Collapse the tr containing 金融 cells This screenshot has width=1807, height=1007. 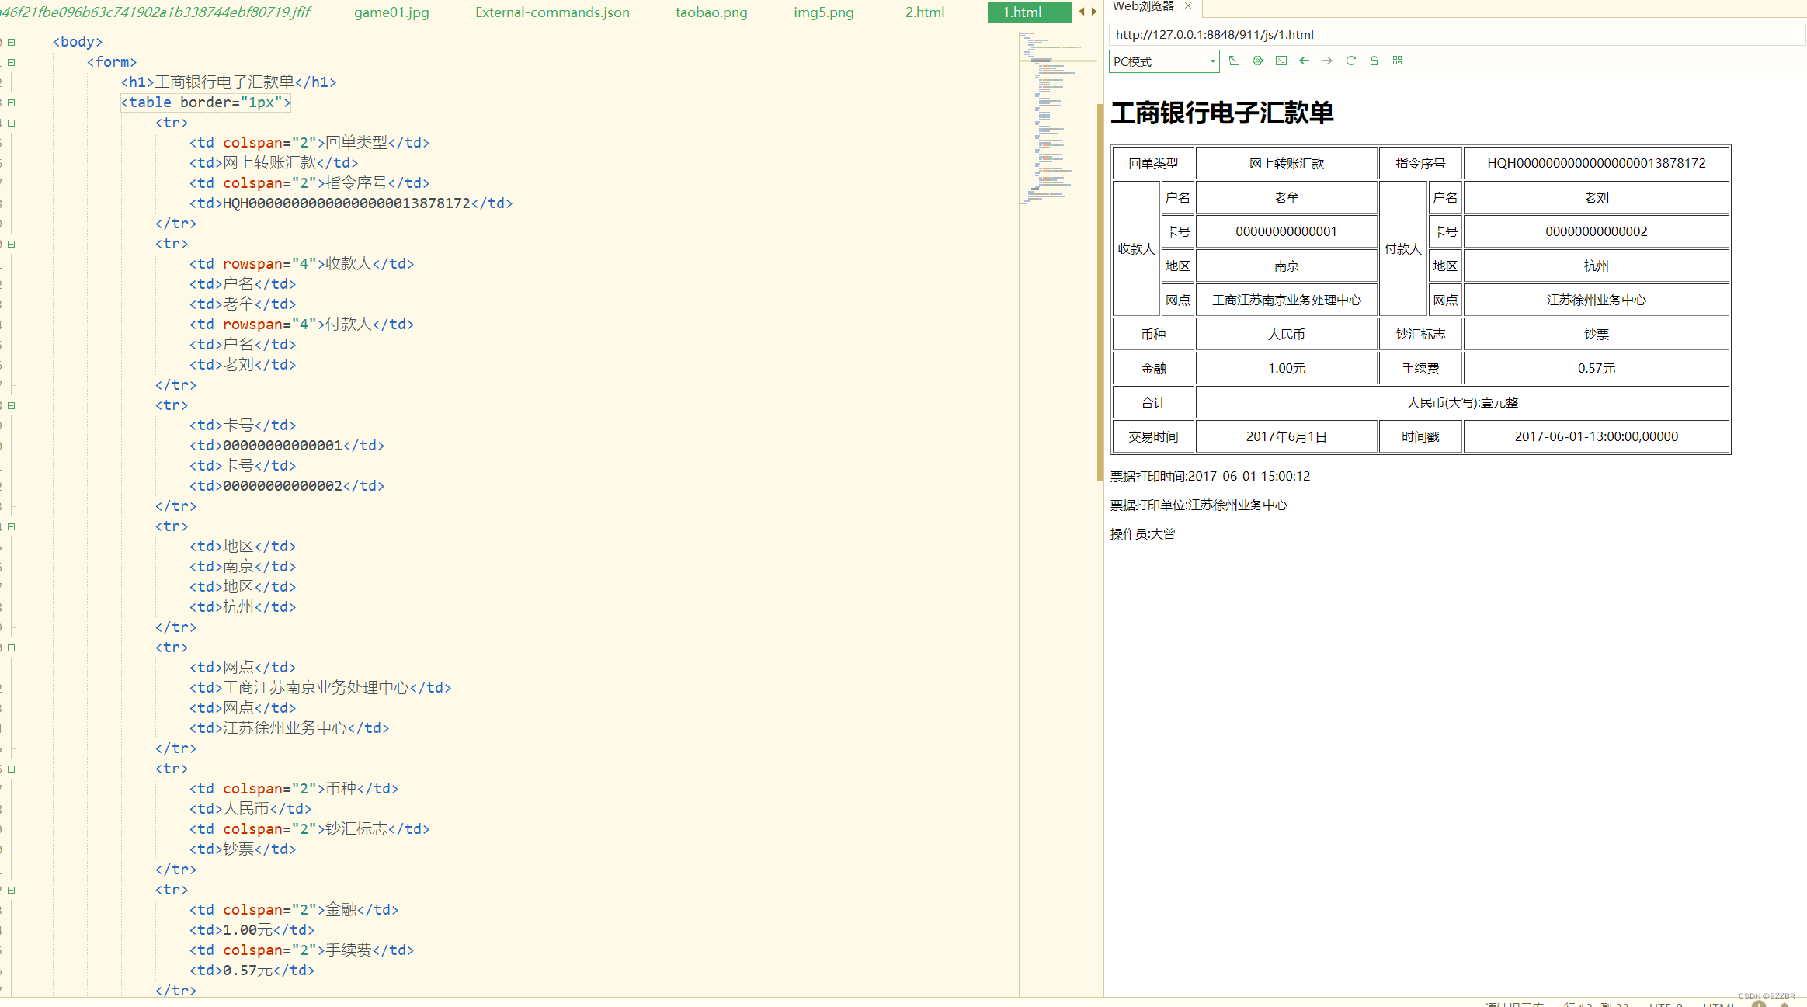pyautogui.click(x=12, y=890)
